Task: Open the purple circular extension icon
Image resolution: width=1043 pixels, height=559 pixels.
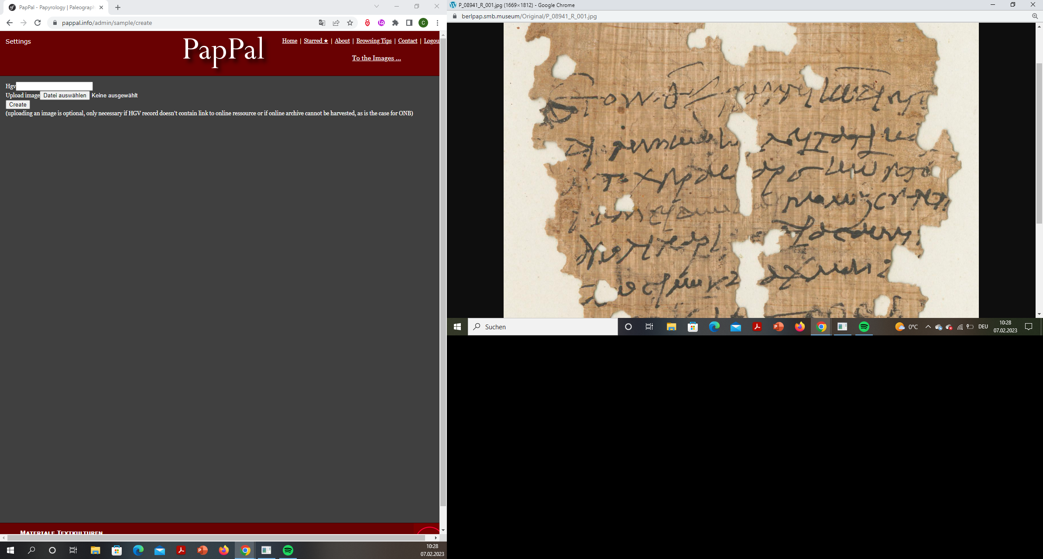Action: 381,23
